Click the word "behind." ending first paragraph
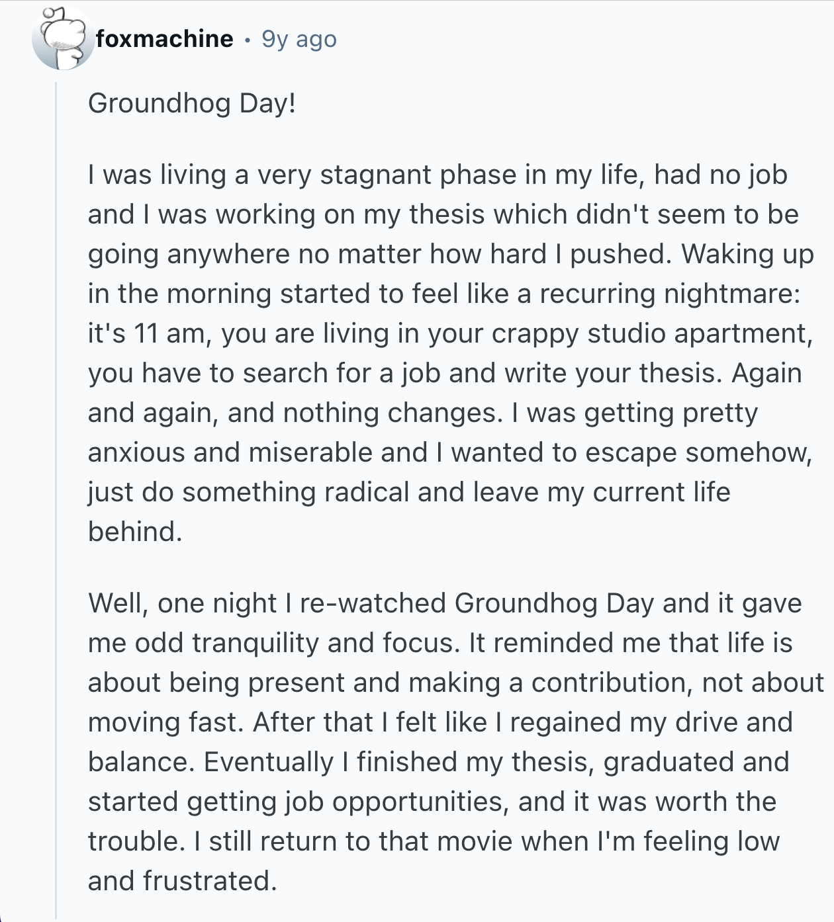 tap(135, 532)
